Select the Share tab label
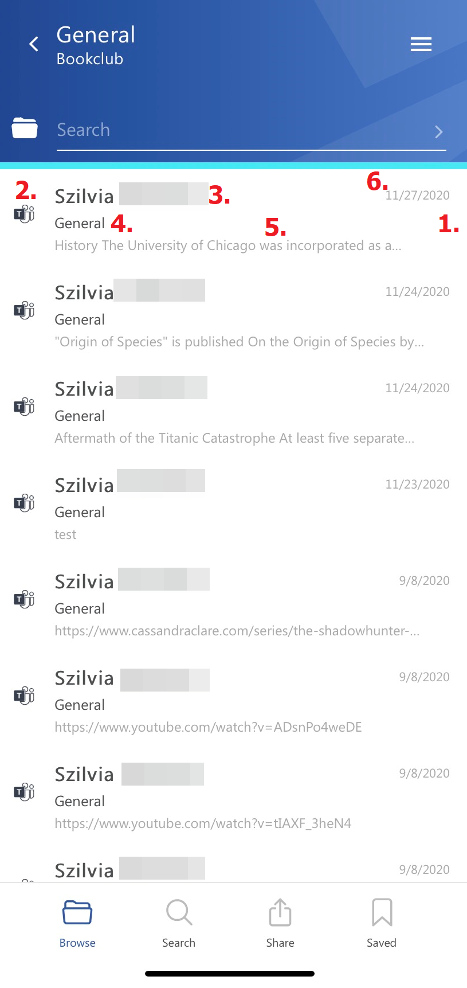Image resolution: width=467 pixels, height=988 pixels. [x=280, y=943]
